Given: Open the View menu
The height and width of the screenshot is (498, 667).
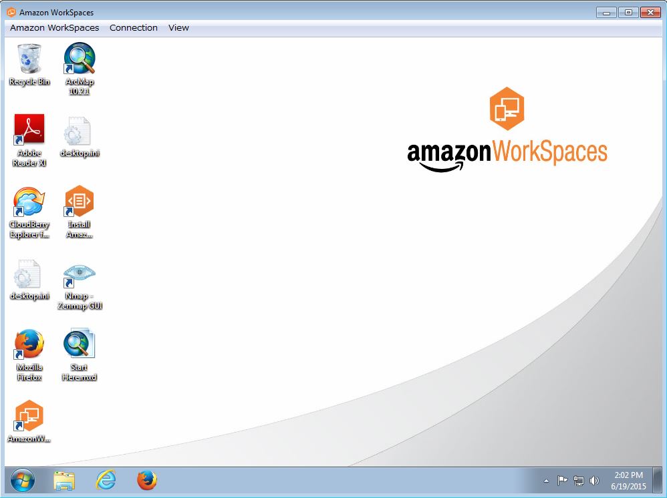Looking at the screenshot, I should pyautogui.click(x=178, y=27).
